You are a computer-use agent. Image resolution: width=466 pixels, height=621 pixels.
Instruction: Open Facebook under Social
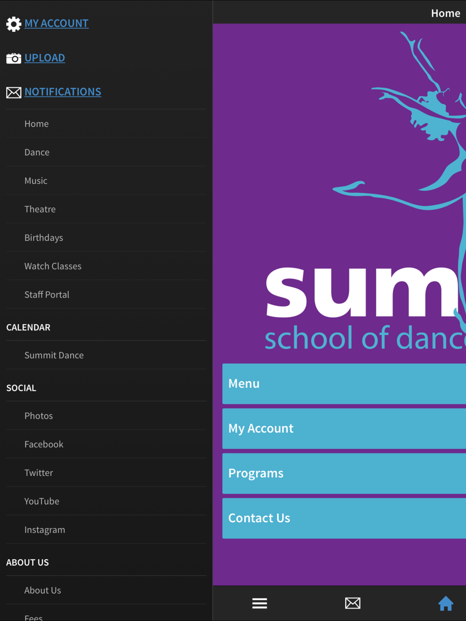click(x=106, y=444)
